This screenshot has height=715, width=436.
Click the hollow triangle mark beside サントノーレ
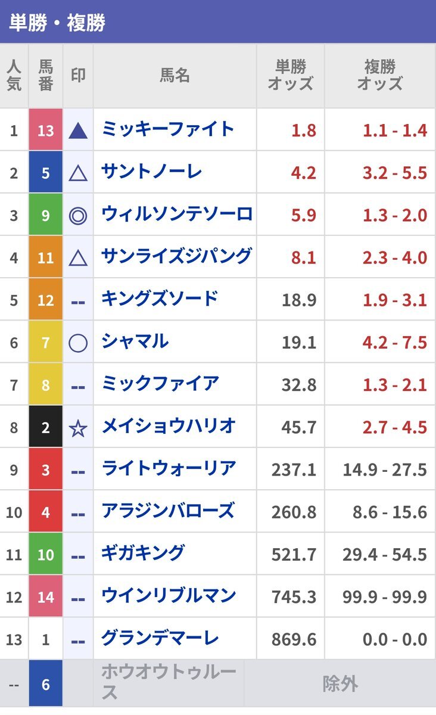point(78,173)
